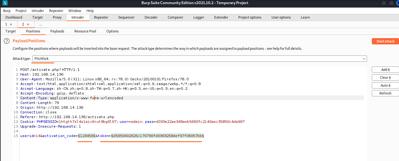Screen dimensions: 399x161
Task: Switch to the Logger tab
Action: click(x=199, y=17)
